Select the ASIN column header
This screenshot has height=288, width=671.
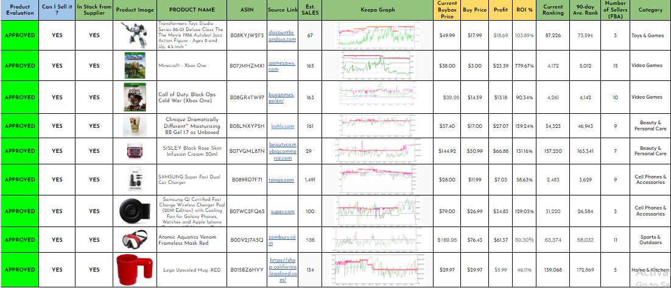[x=247, y=10]
